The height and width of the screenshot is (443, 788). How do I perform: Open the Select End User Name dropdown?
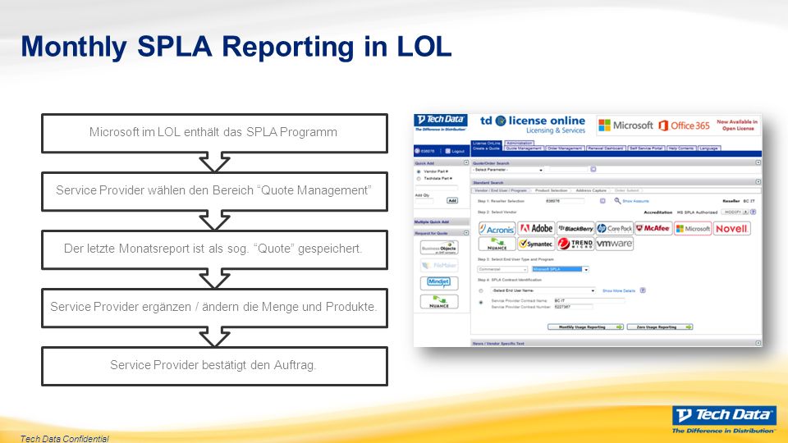543,290
